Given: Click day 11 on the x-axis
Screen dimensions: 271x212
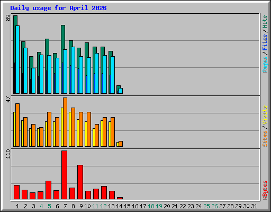Looking at the screenshot, I should [x=95, y=206].
